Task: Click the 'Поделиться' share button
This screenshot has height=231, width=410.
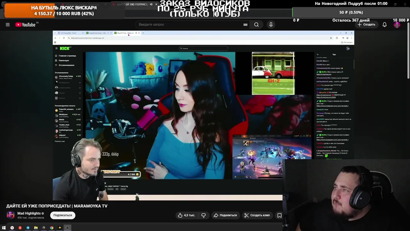Action: [225, 215]
